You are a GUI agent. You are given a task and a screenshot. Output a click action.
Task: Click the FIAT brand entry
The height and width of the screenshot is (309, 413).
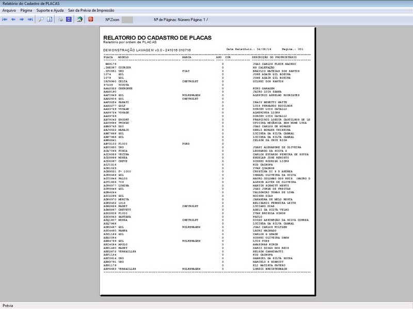click(x=186, y=71)
